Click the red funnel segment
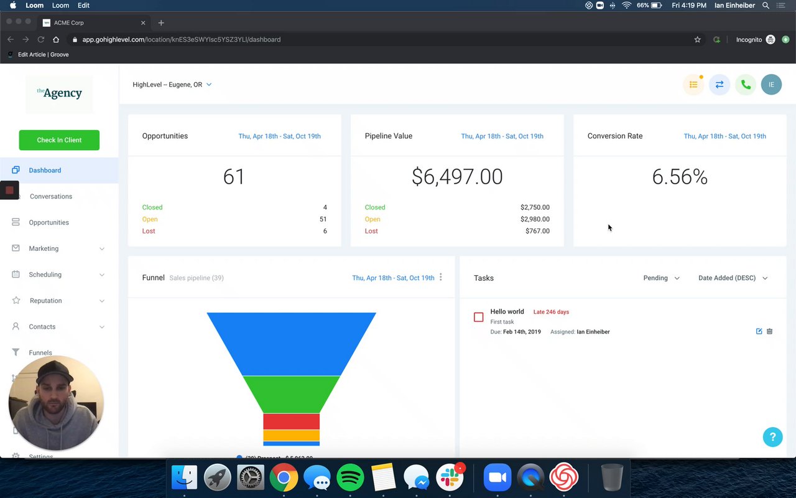Image resolution: width=796 pixels, height=498 pixels. click(291, 421)
